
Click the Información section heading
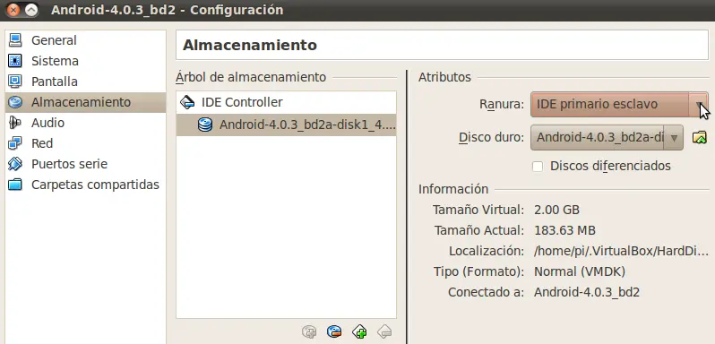(453, 189)
